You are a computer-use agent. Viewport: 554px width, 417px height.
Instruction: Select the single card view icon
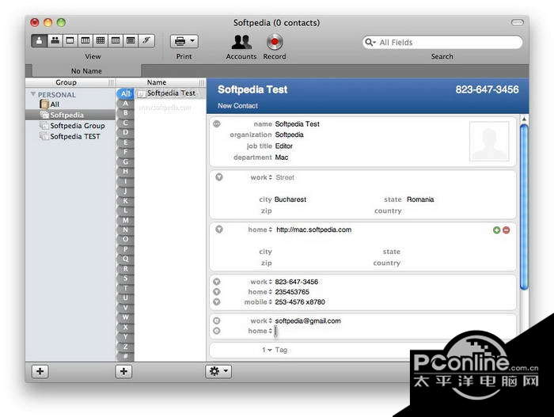click(x=40, y=40)
